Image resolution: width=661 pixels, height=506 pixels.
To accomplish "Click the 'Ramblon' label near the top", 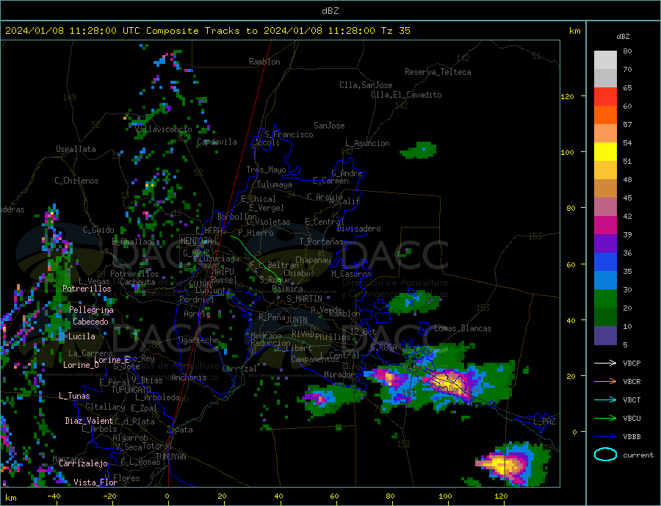I will pos(264,62).
